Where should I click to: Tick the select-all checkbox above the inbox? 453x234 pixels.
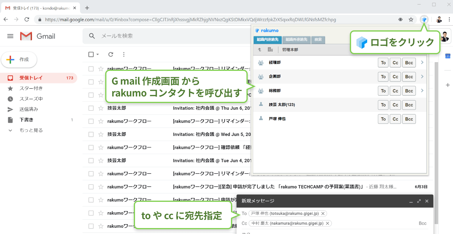point(91,54)
